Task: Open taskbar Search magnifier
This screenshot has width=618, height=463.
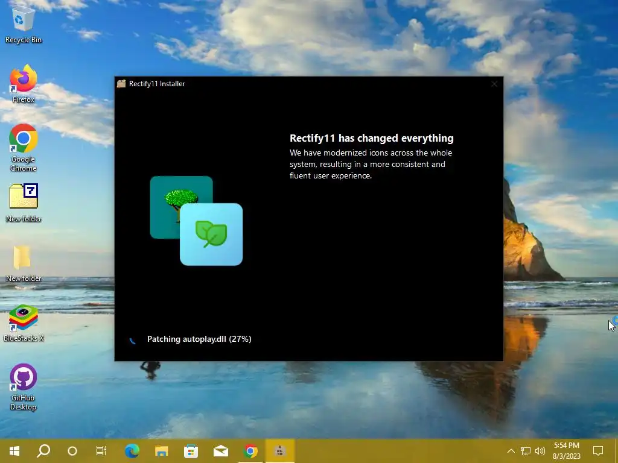Action: 43,451
